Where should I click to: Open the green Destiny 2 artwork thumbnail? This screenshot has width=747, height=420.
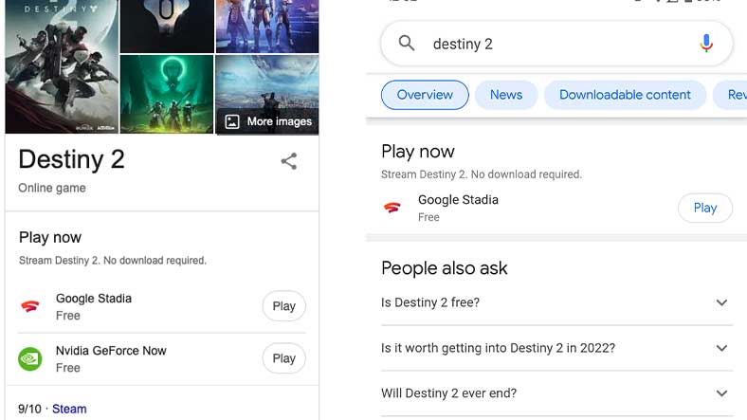click(x=167, y=95)
